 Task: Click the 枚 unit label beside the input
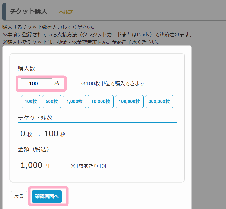point(57,83)
